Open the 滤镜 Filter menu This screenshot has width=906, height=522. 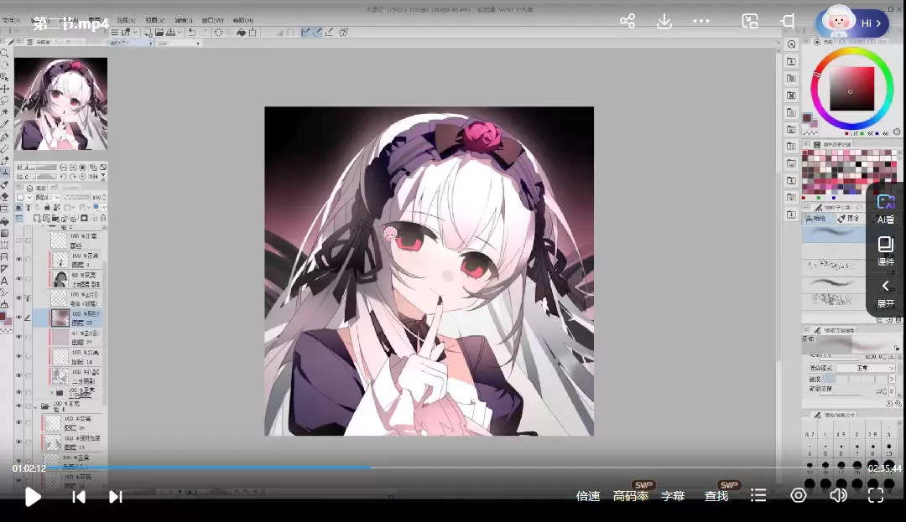[x=184, y=20]
